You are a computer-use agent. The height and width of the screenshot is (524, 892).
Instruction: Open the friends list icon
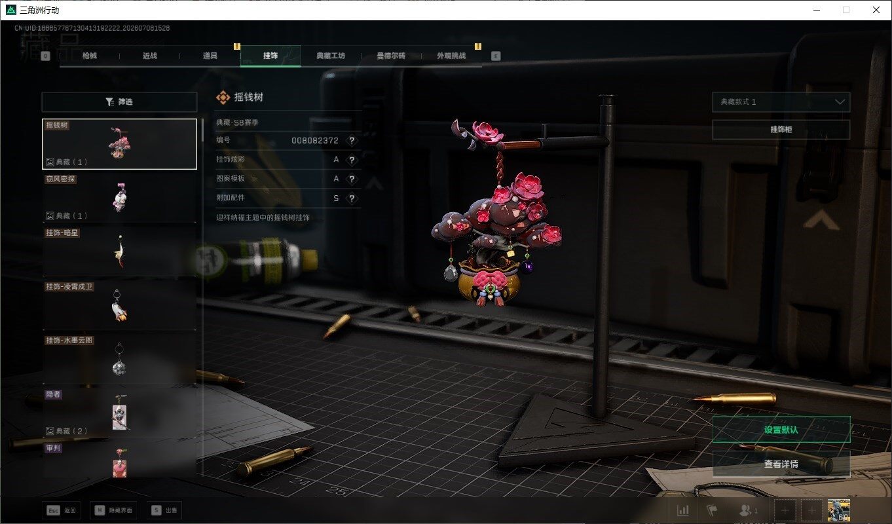click(x=748, y=510)
